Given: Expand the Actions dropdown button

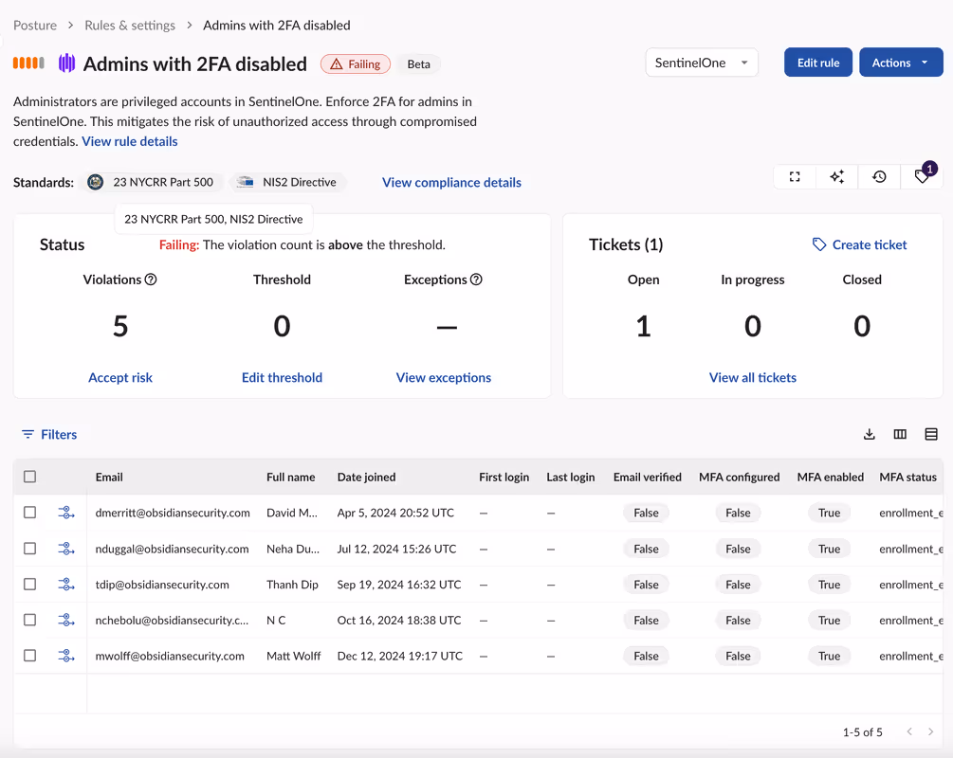Looking at the screenshot, I should pyautogui.click(x=901, y=63).
